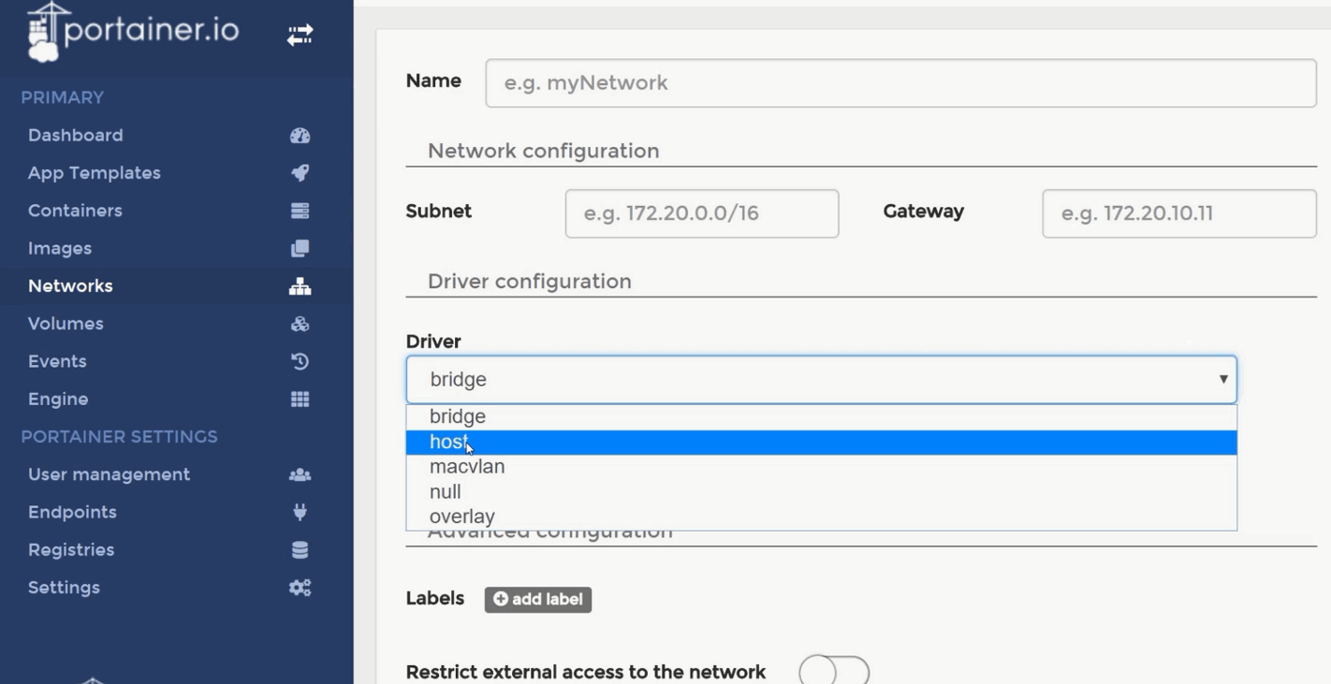Click the Containers list icon

click(x=300, y=211)
